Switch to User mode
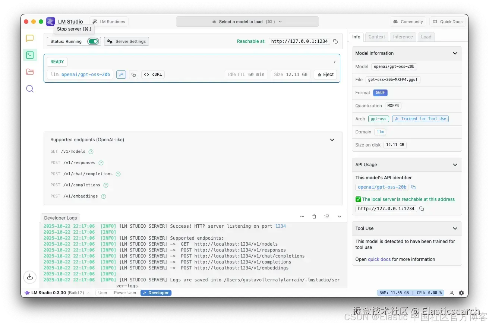The height and width of the screenshot is (325, 489). (103, 293)
